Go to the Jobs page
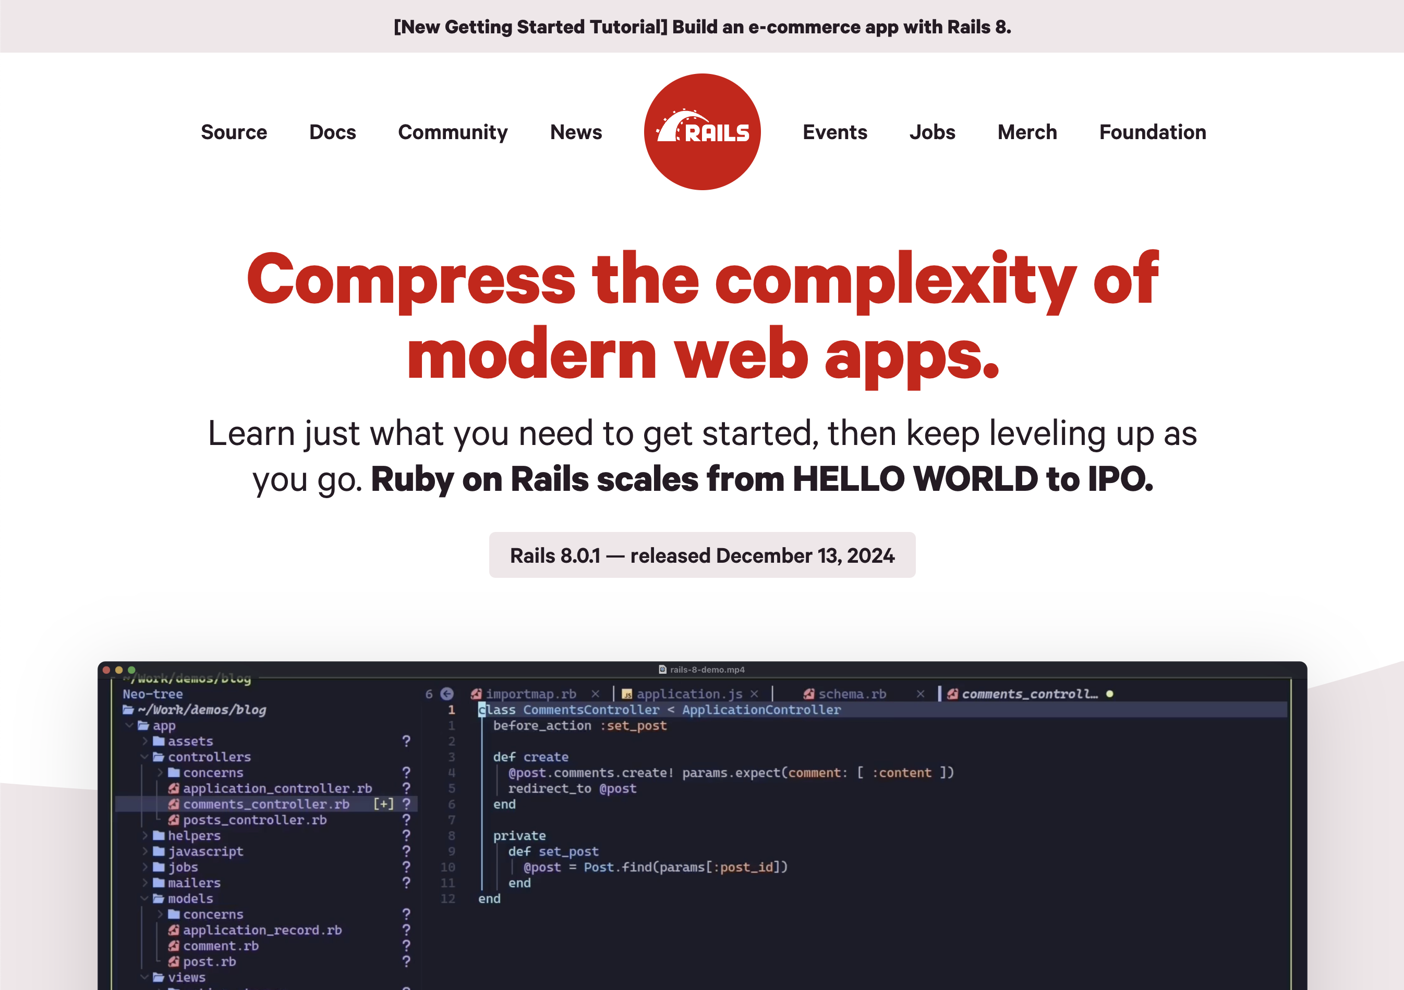Viewport: 1404px width, 990px height. (932, 132)
